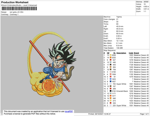The image size is (150, 116).
Task: Click stitch count '5150' in row 16
Action: click(114, 91)
